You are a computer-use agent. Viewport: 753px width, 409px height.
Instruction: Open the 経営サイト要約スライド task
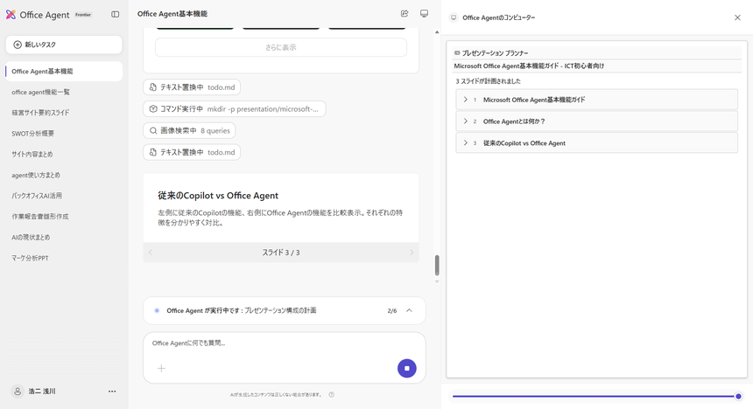(40, 113)
